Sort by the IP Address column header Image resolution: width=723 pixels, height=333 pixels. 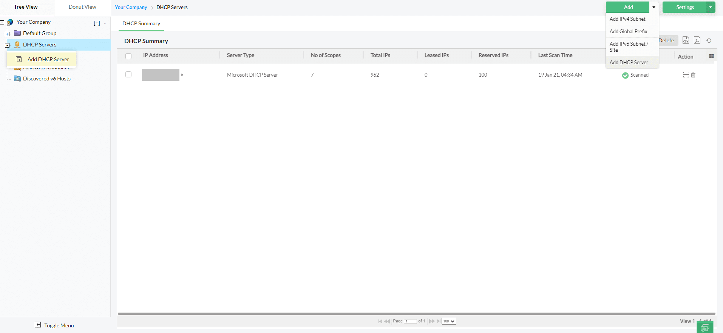156,55
